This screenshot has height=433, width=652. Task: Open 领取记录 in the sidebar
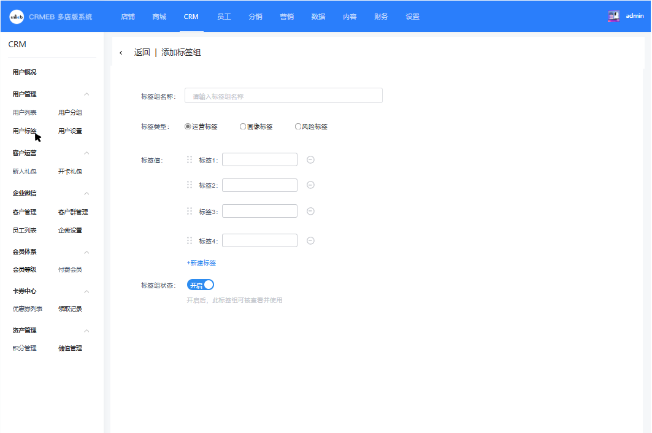point(71,309)
